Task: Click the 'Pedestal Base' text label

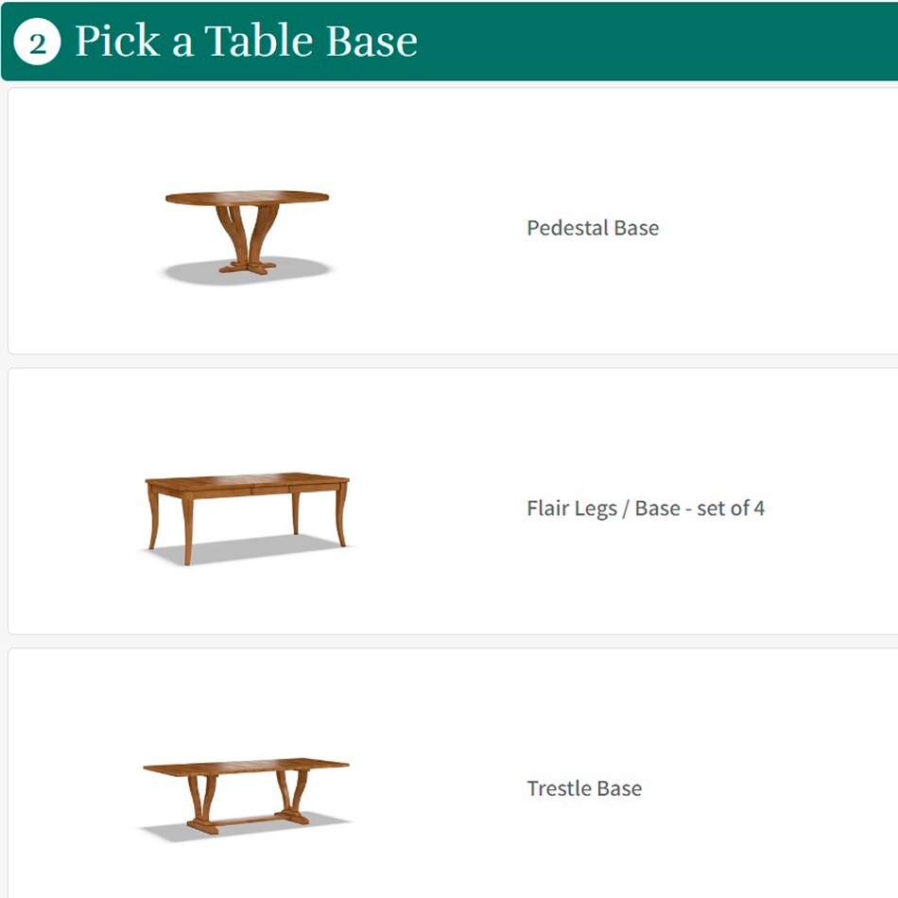Action: point(593,228)
